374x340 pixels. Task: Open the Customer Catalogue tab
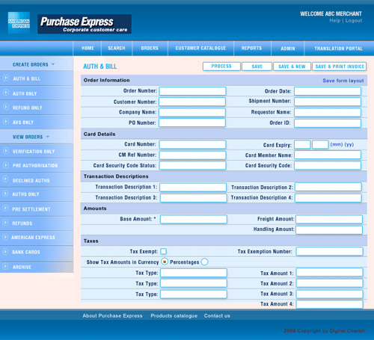[200, 49]
